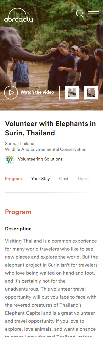
Task: Play the video with the circle play icon
Action: click(x=11, y=93)
